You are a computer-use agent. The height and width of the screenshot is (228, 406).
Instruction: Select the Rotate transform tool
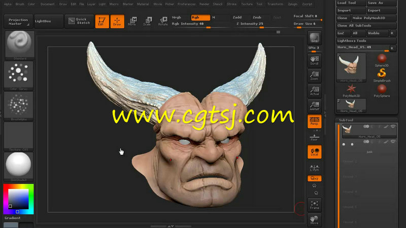pyautogui.click(x=163, y=21)
